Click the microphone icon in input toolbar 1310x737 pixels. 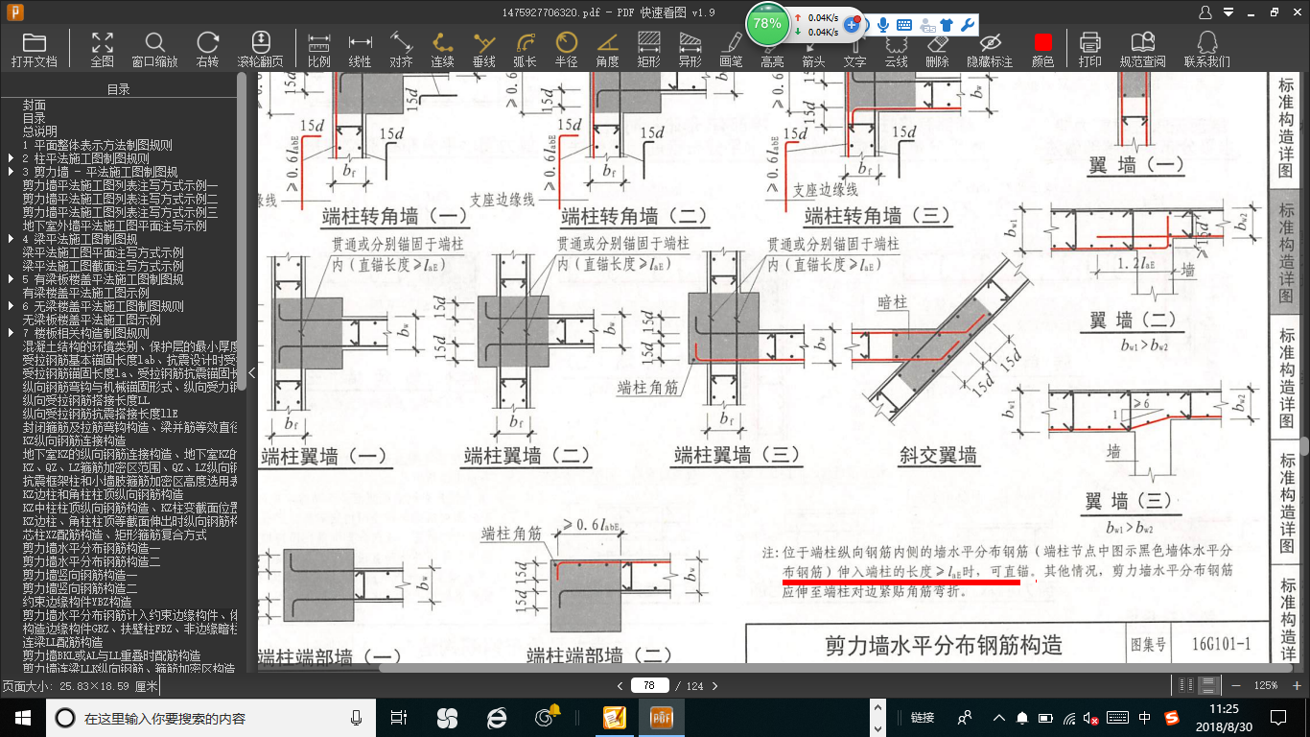[x=881, y=25]
